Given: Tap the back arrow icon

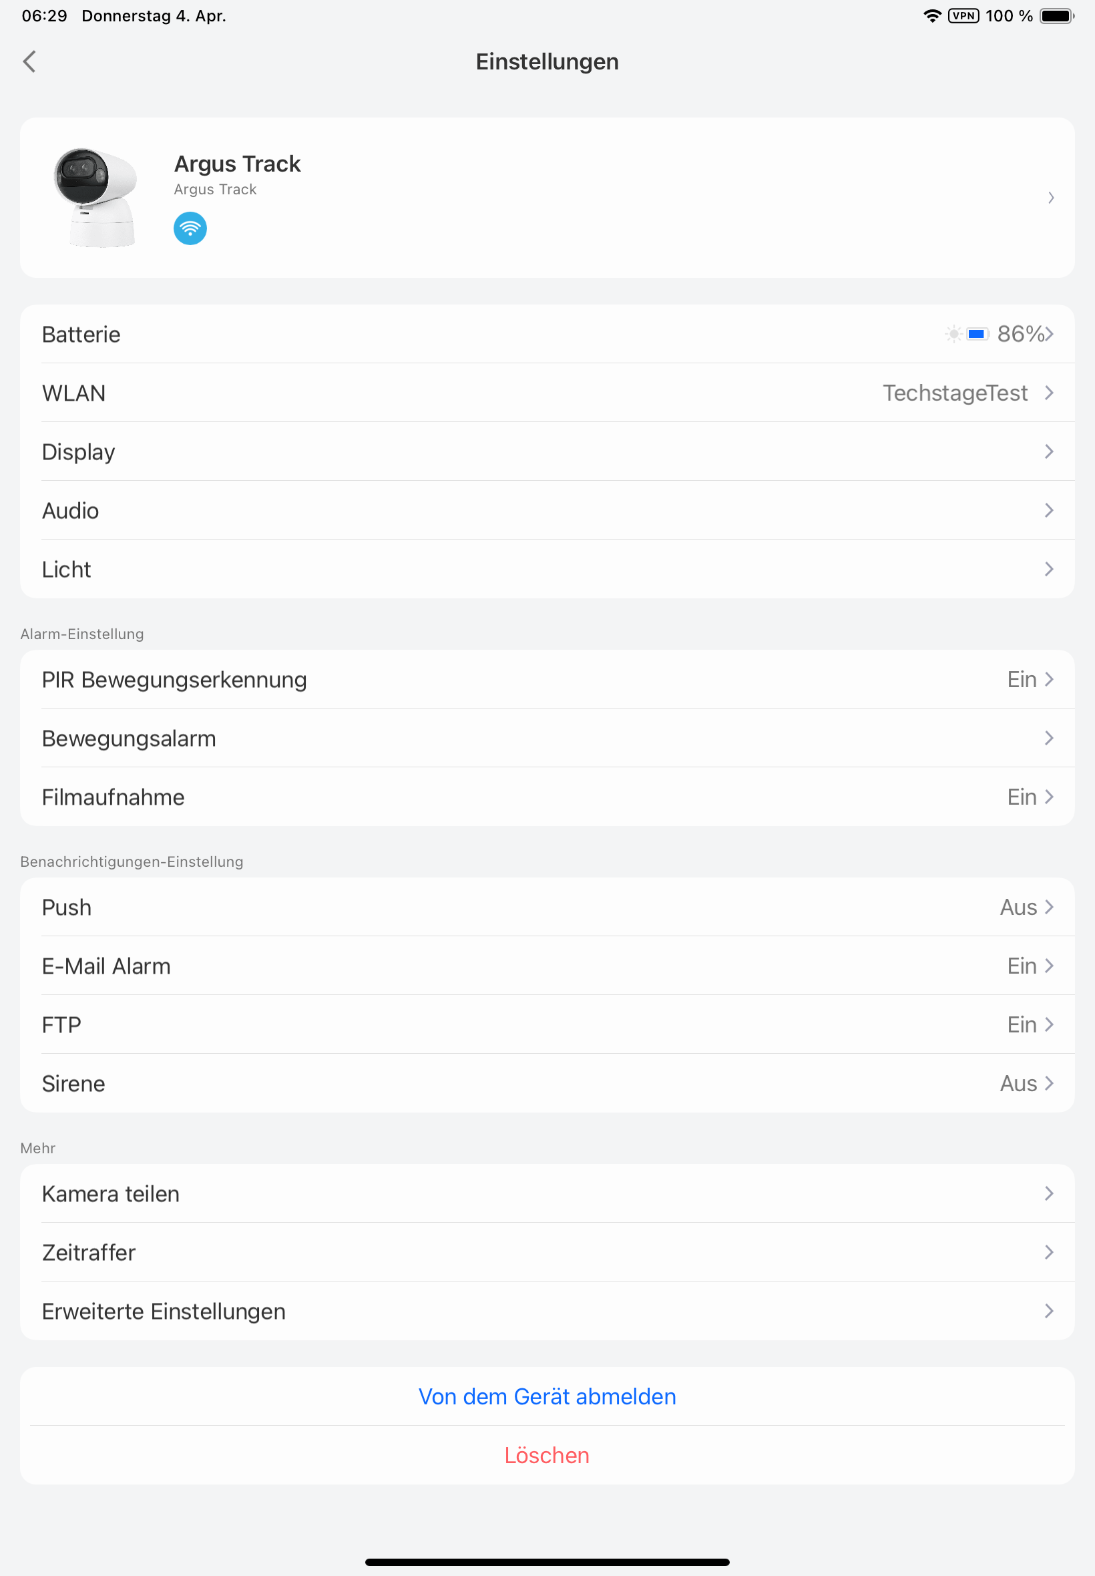Looking at the screenshot, I should 29,61.
